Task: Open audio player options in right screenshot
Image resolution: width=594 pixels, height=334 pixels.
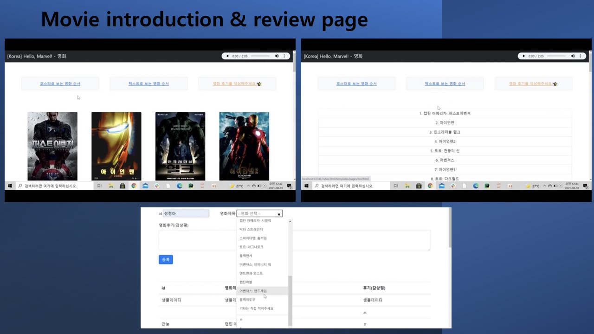Action: 580,56
